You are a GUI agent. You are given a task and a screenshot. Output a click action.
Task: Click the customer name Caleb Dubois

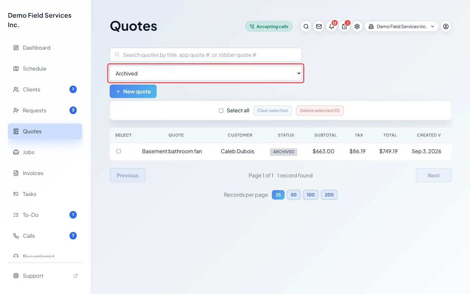[238, 152]
